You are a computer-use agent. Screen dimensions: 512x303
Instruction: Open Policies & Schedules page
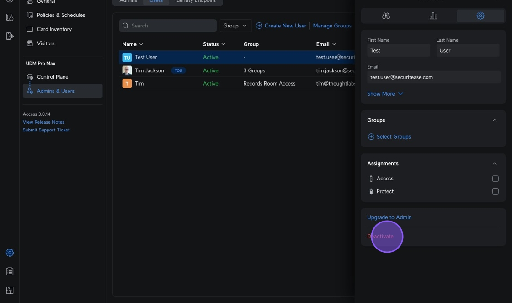[x=61, y=15]
